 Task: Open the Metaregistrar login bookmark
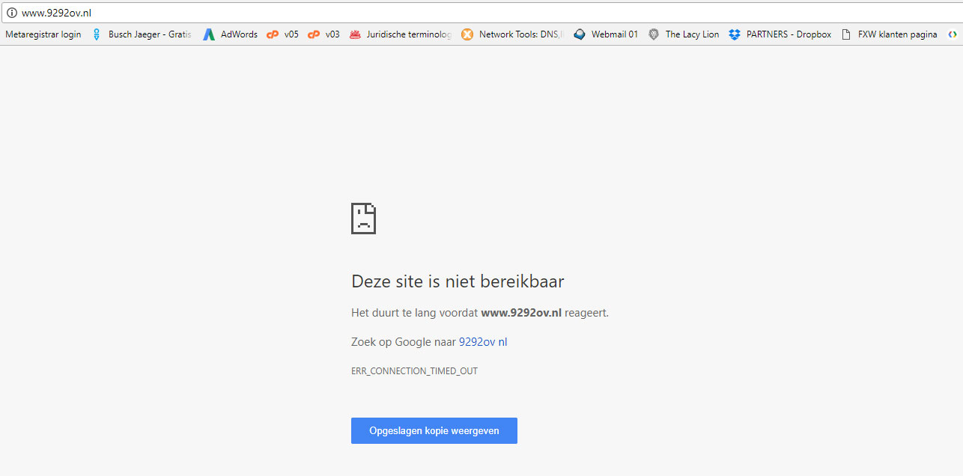click(43, 34)
